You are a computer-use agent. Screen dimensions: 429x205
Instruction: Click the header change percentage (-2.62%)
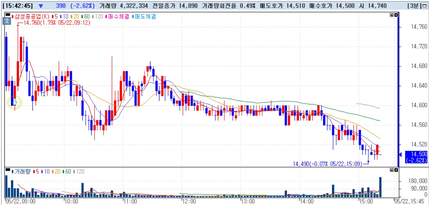pos(82,6)
